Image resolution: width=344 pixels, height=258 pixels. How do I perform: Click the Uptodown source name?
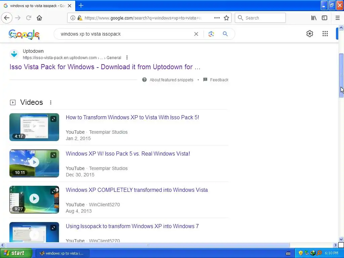[x=33, y=51]
